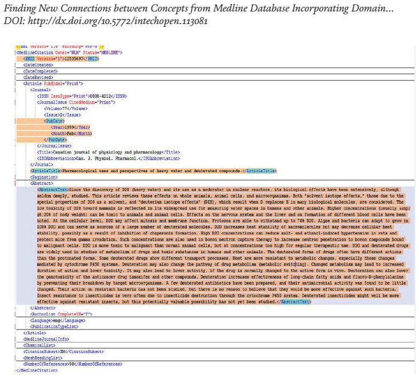Expand the collapsed MeshHeadingList node
The width and height of the screenshot is (419, 378).
pos(43,357)
